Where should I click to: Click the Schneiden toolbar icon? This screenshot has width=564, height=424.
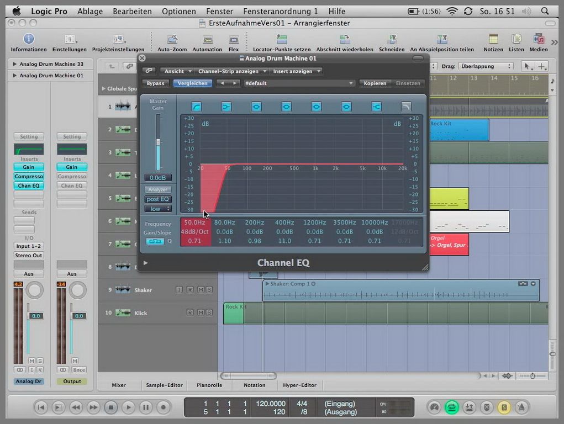(392, 39)
